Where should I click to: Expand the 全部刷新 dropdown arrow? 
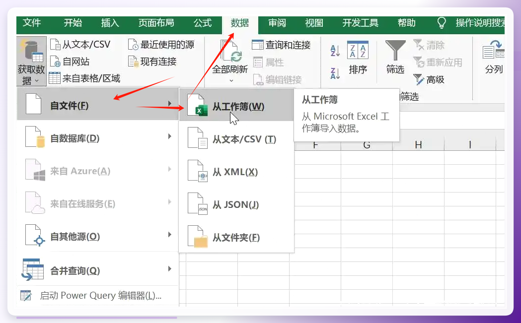point(231,80)
